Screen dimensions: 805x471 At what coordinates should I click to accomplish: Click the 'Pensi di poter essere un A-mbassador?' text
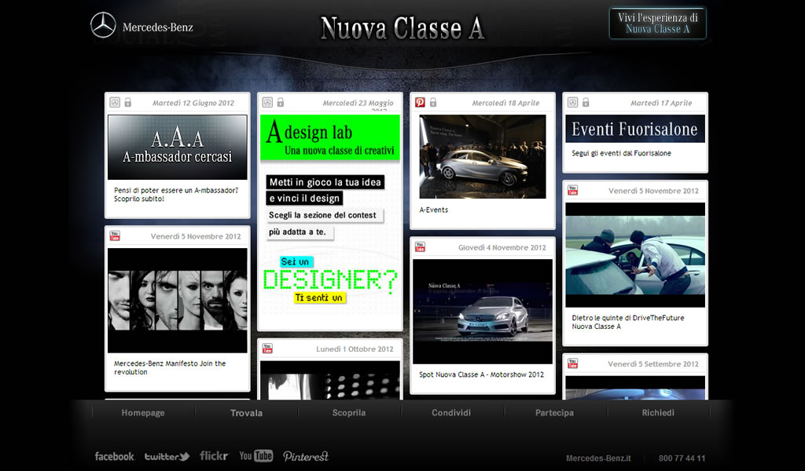coord(176,190)
